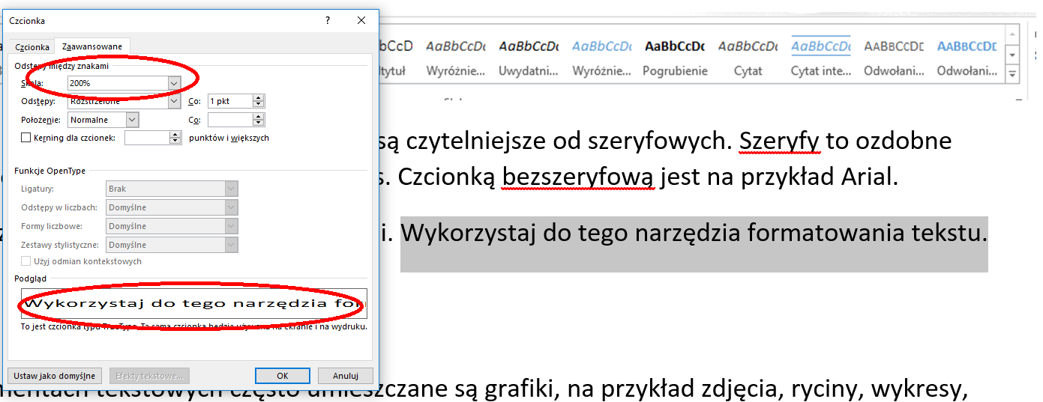Screen dimensions: 1043x402
Task: Decrease the position Co value
Action: pos(259,123)
